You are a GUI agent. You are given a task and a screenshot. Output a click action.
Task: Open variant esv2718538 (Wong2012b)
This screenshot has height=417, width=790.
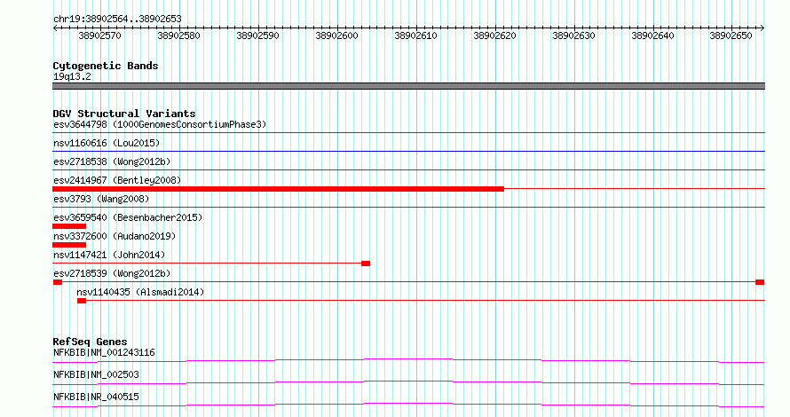point(112,161)
